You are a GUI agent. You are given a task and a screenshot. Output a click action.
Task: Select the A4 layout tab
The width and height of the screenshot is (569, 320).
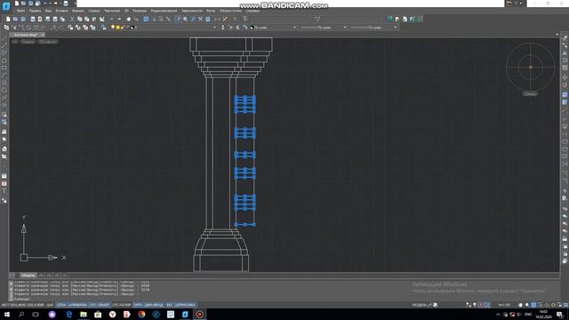pos(41,276)
